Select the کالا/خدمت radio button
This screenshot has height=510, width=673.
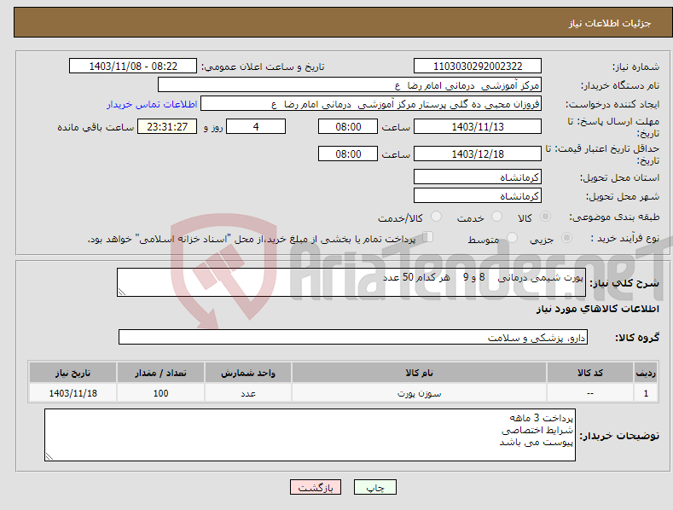pos(436,217)
